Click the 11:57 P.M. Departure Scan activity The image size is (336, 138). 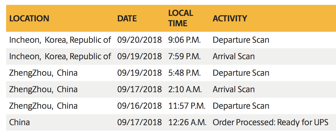point(241,106)
